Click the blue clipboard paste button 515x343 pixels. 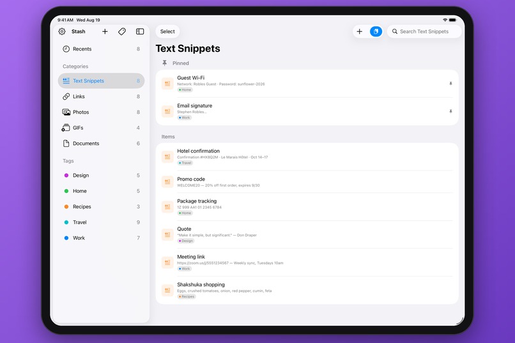pyautogui.click(x=376, y=31)
